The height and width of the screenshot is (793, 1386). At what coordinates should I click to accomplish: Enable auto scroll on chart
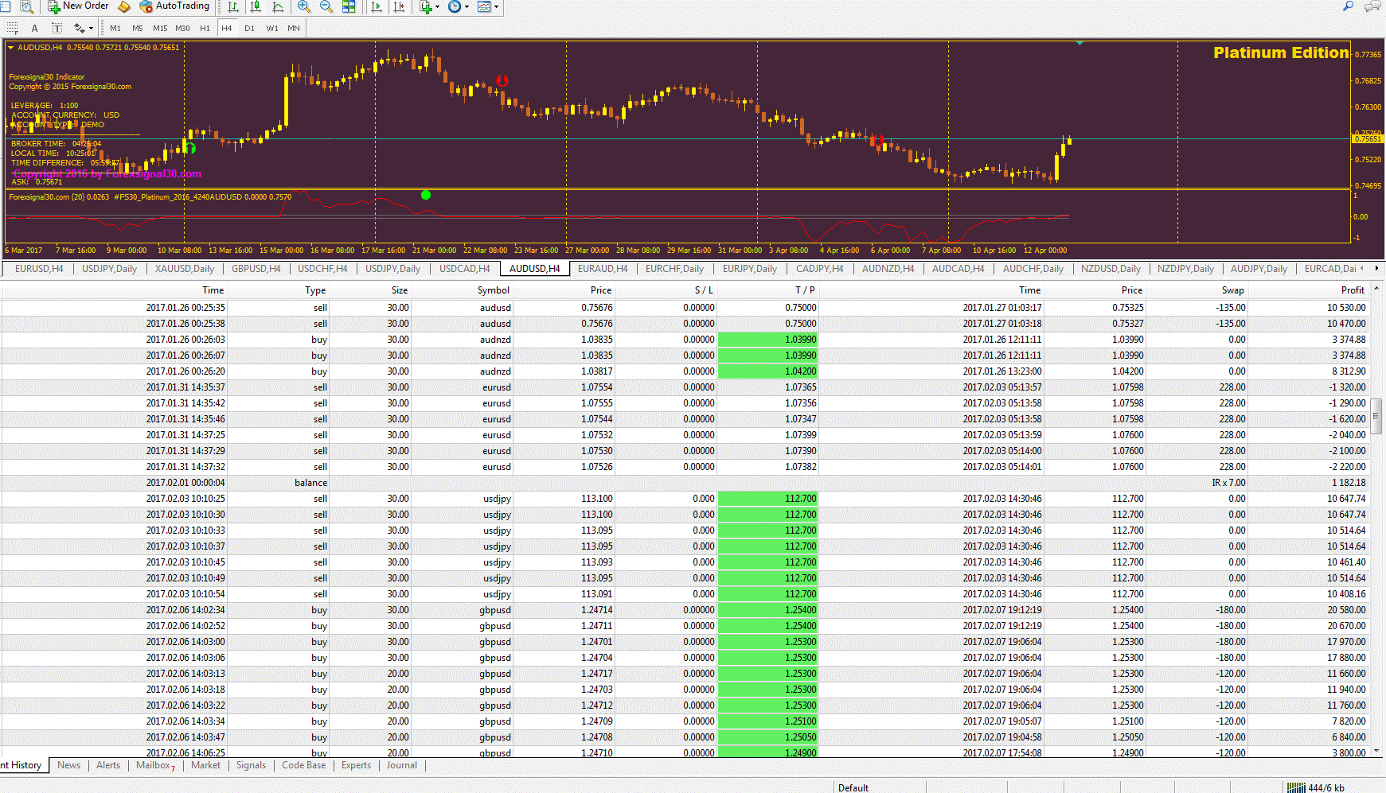tap(377, 6)
